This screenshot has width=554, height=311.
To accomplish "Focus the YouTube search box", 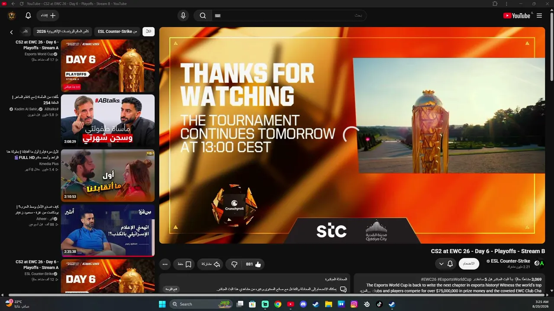I will click(x=289, y=16).
